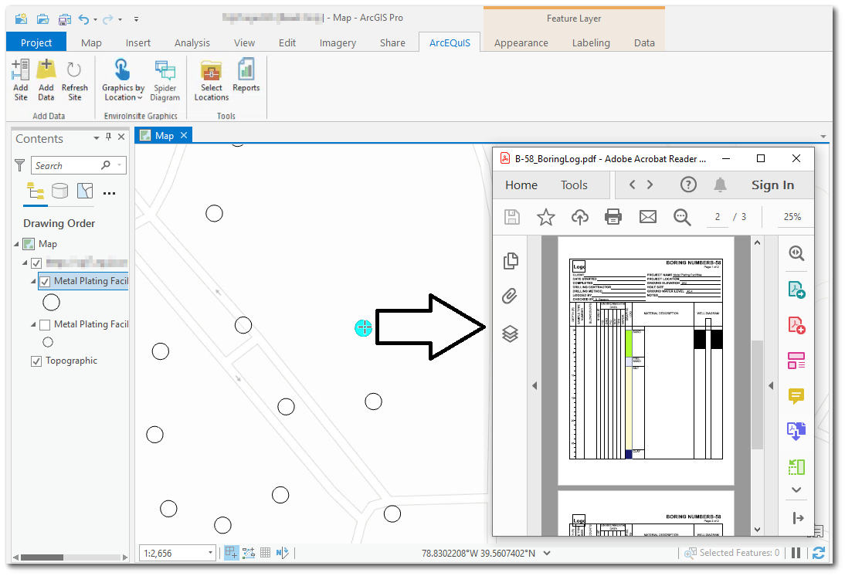Switch to List By Drawing Order view

point(36,191)
